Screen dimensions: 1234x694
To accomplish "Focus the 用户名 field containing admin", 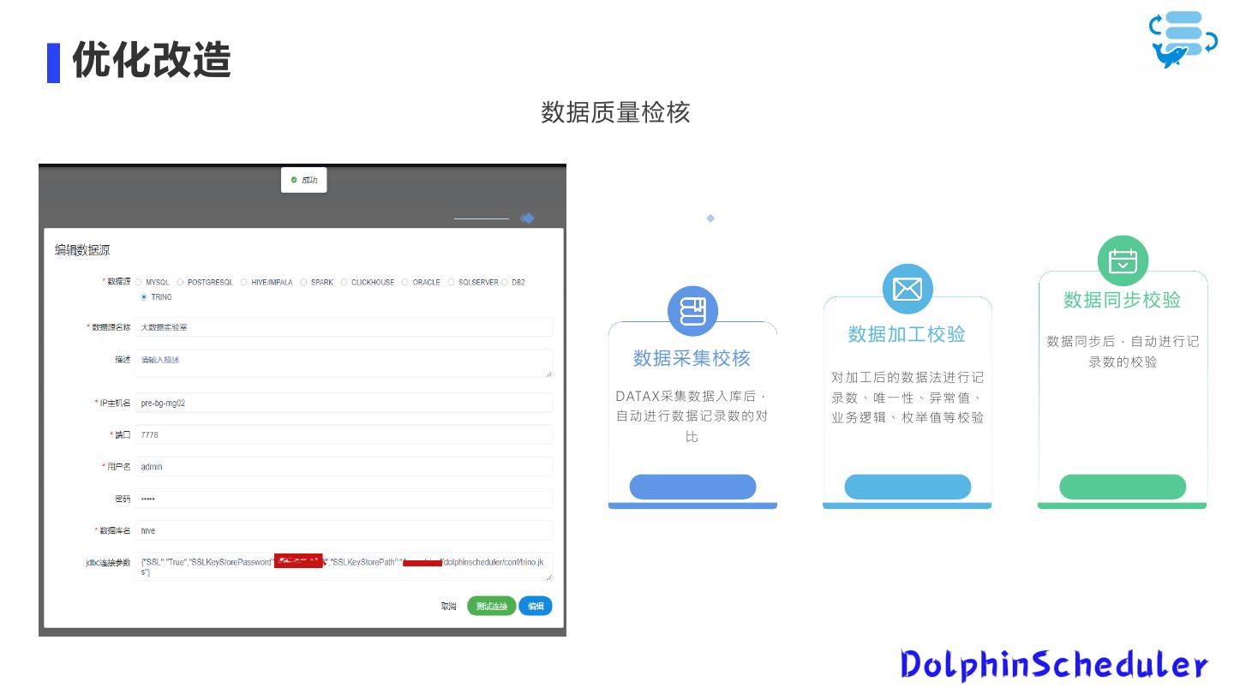I will coord(344,467).
